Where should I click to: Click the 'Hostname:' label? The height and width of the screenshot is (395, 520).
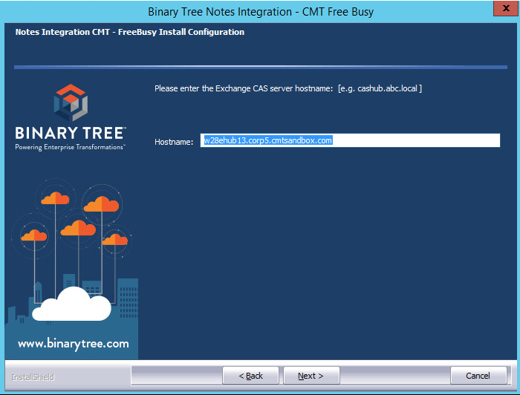click(x=174, y=142)
